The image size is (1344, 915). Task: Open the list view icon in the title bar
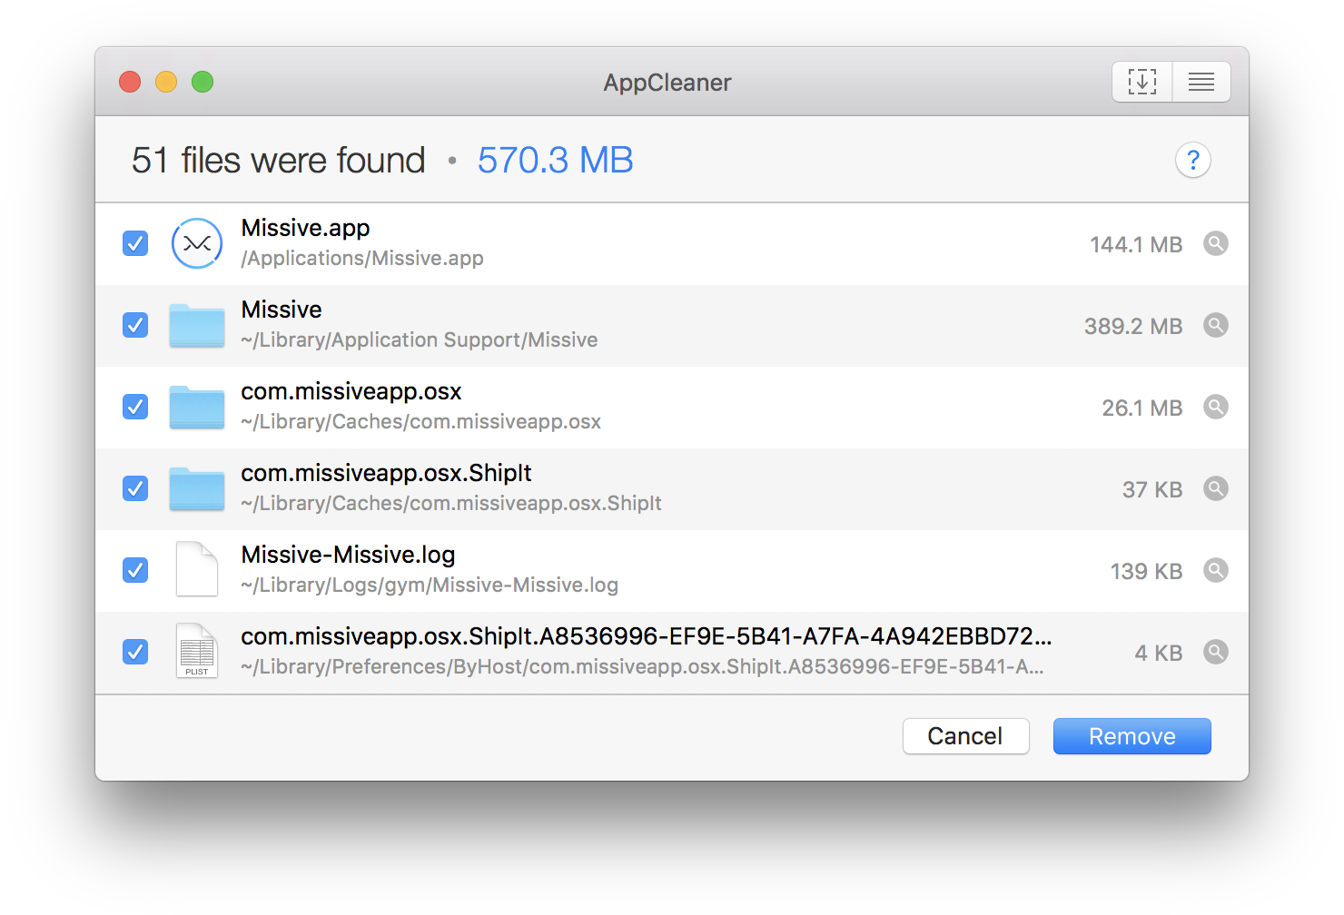[1201, 82]
